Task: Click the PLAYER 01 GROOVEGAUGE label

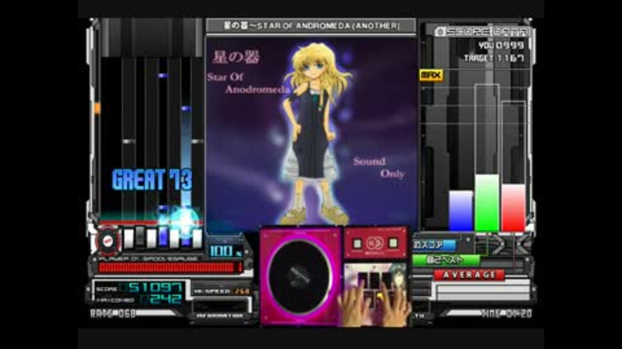Action: (x=148, y=259)
